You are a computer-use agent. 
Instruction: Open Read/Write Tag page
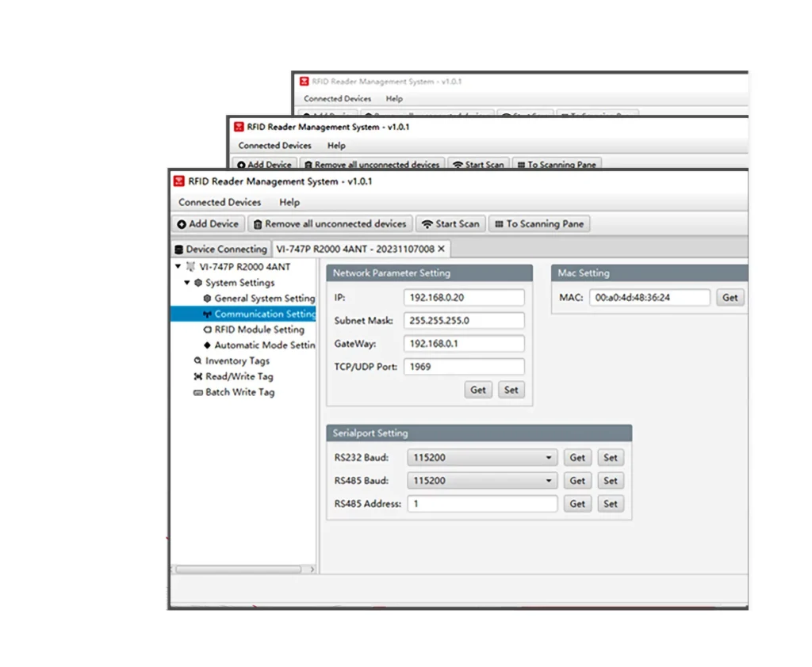[x=239, y=377]
